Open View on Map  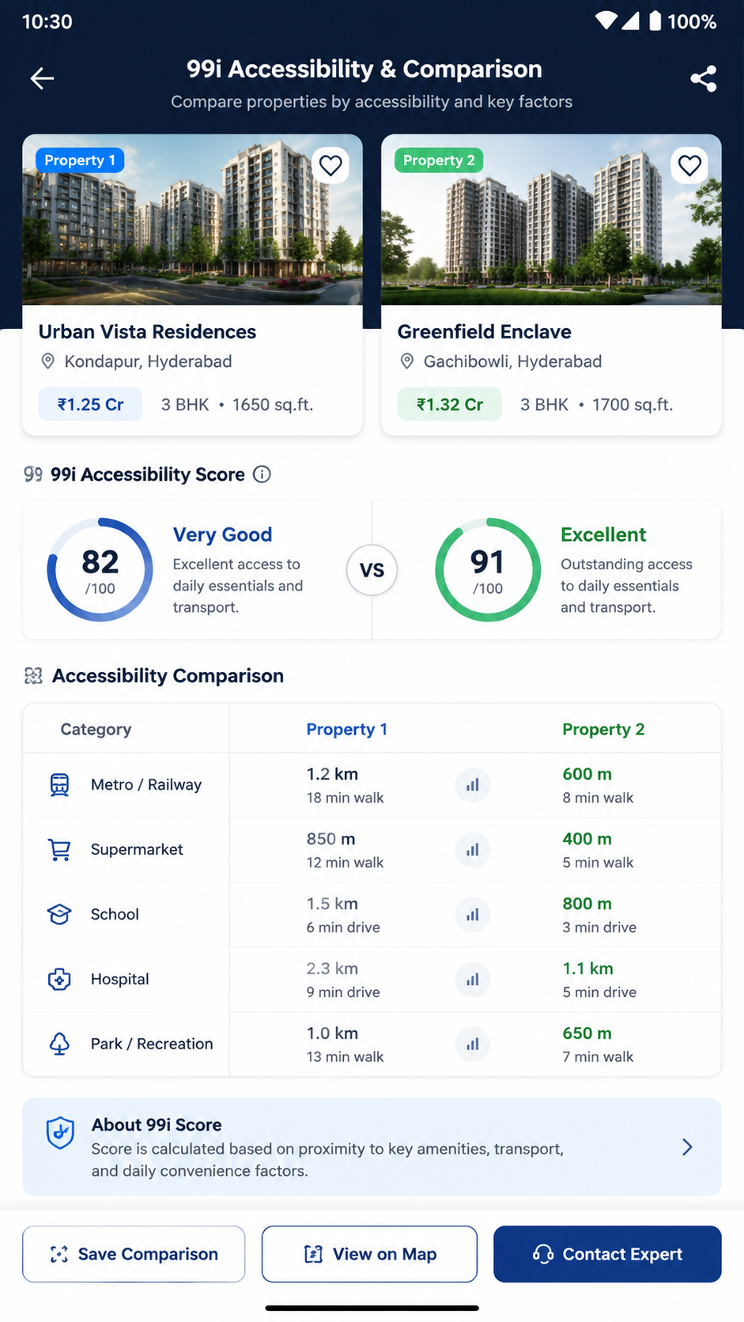(369, 1254)
